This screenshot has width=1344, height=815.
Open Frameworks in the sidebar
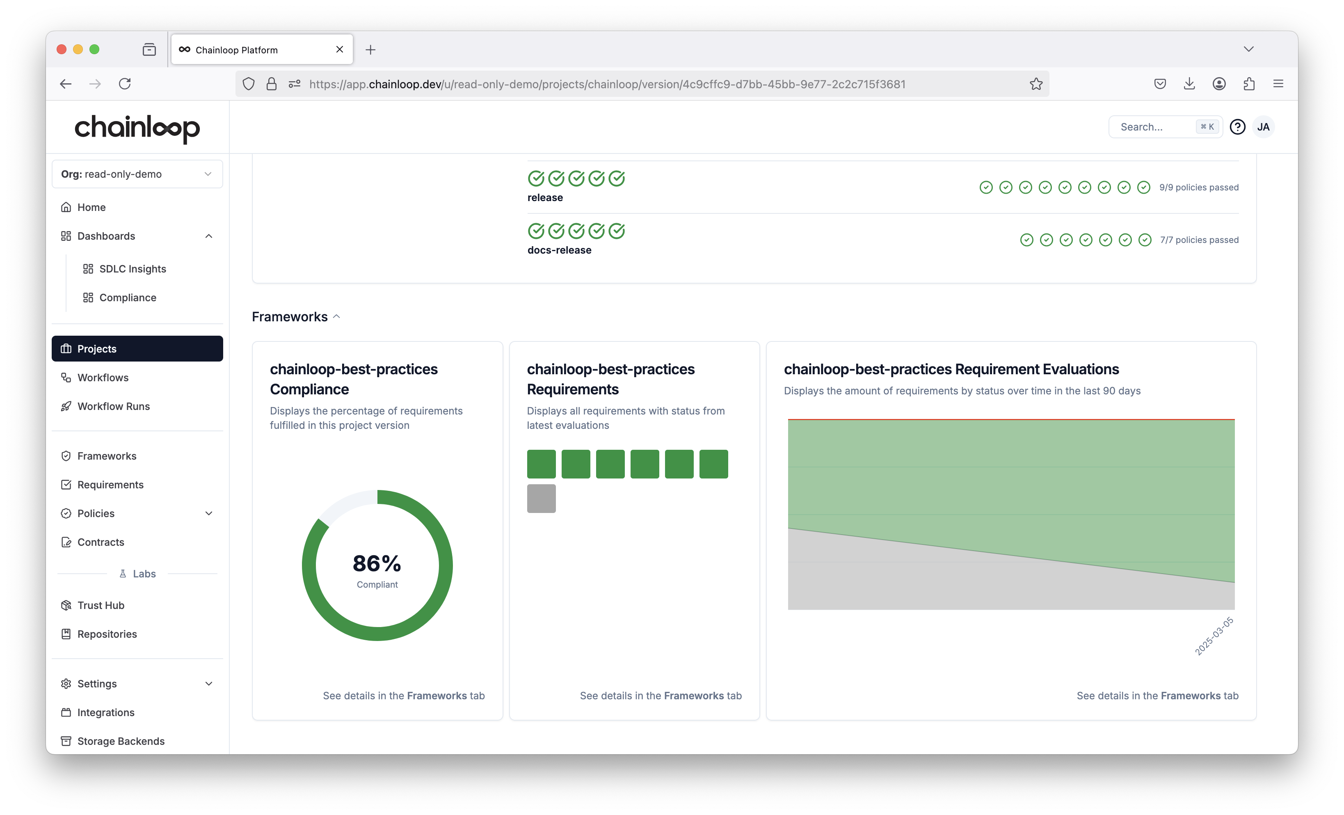point(137,456)
